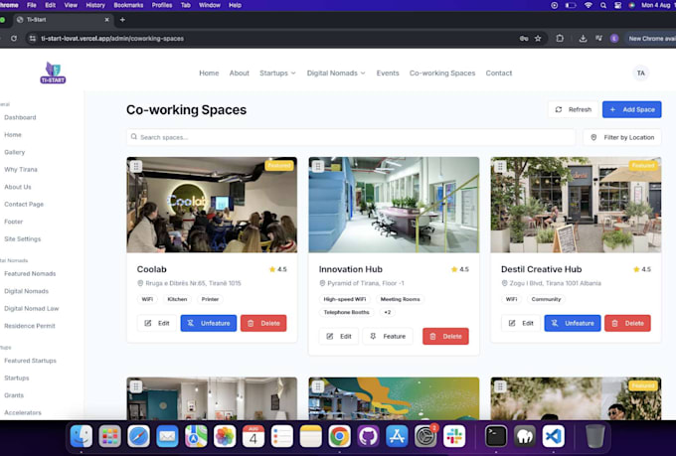This screenshot has height=456, width=676.
Task: Open Visual Studio Code from the dock
Action: tap(553, 436)
